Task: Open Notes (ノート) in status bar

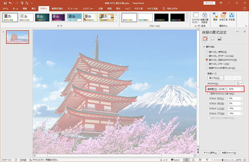Action: coord(164,160)
